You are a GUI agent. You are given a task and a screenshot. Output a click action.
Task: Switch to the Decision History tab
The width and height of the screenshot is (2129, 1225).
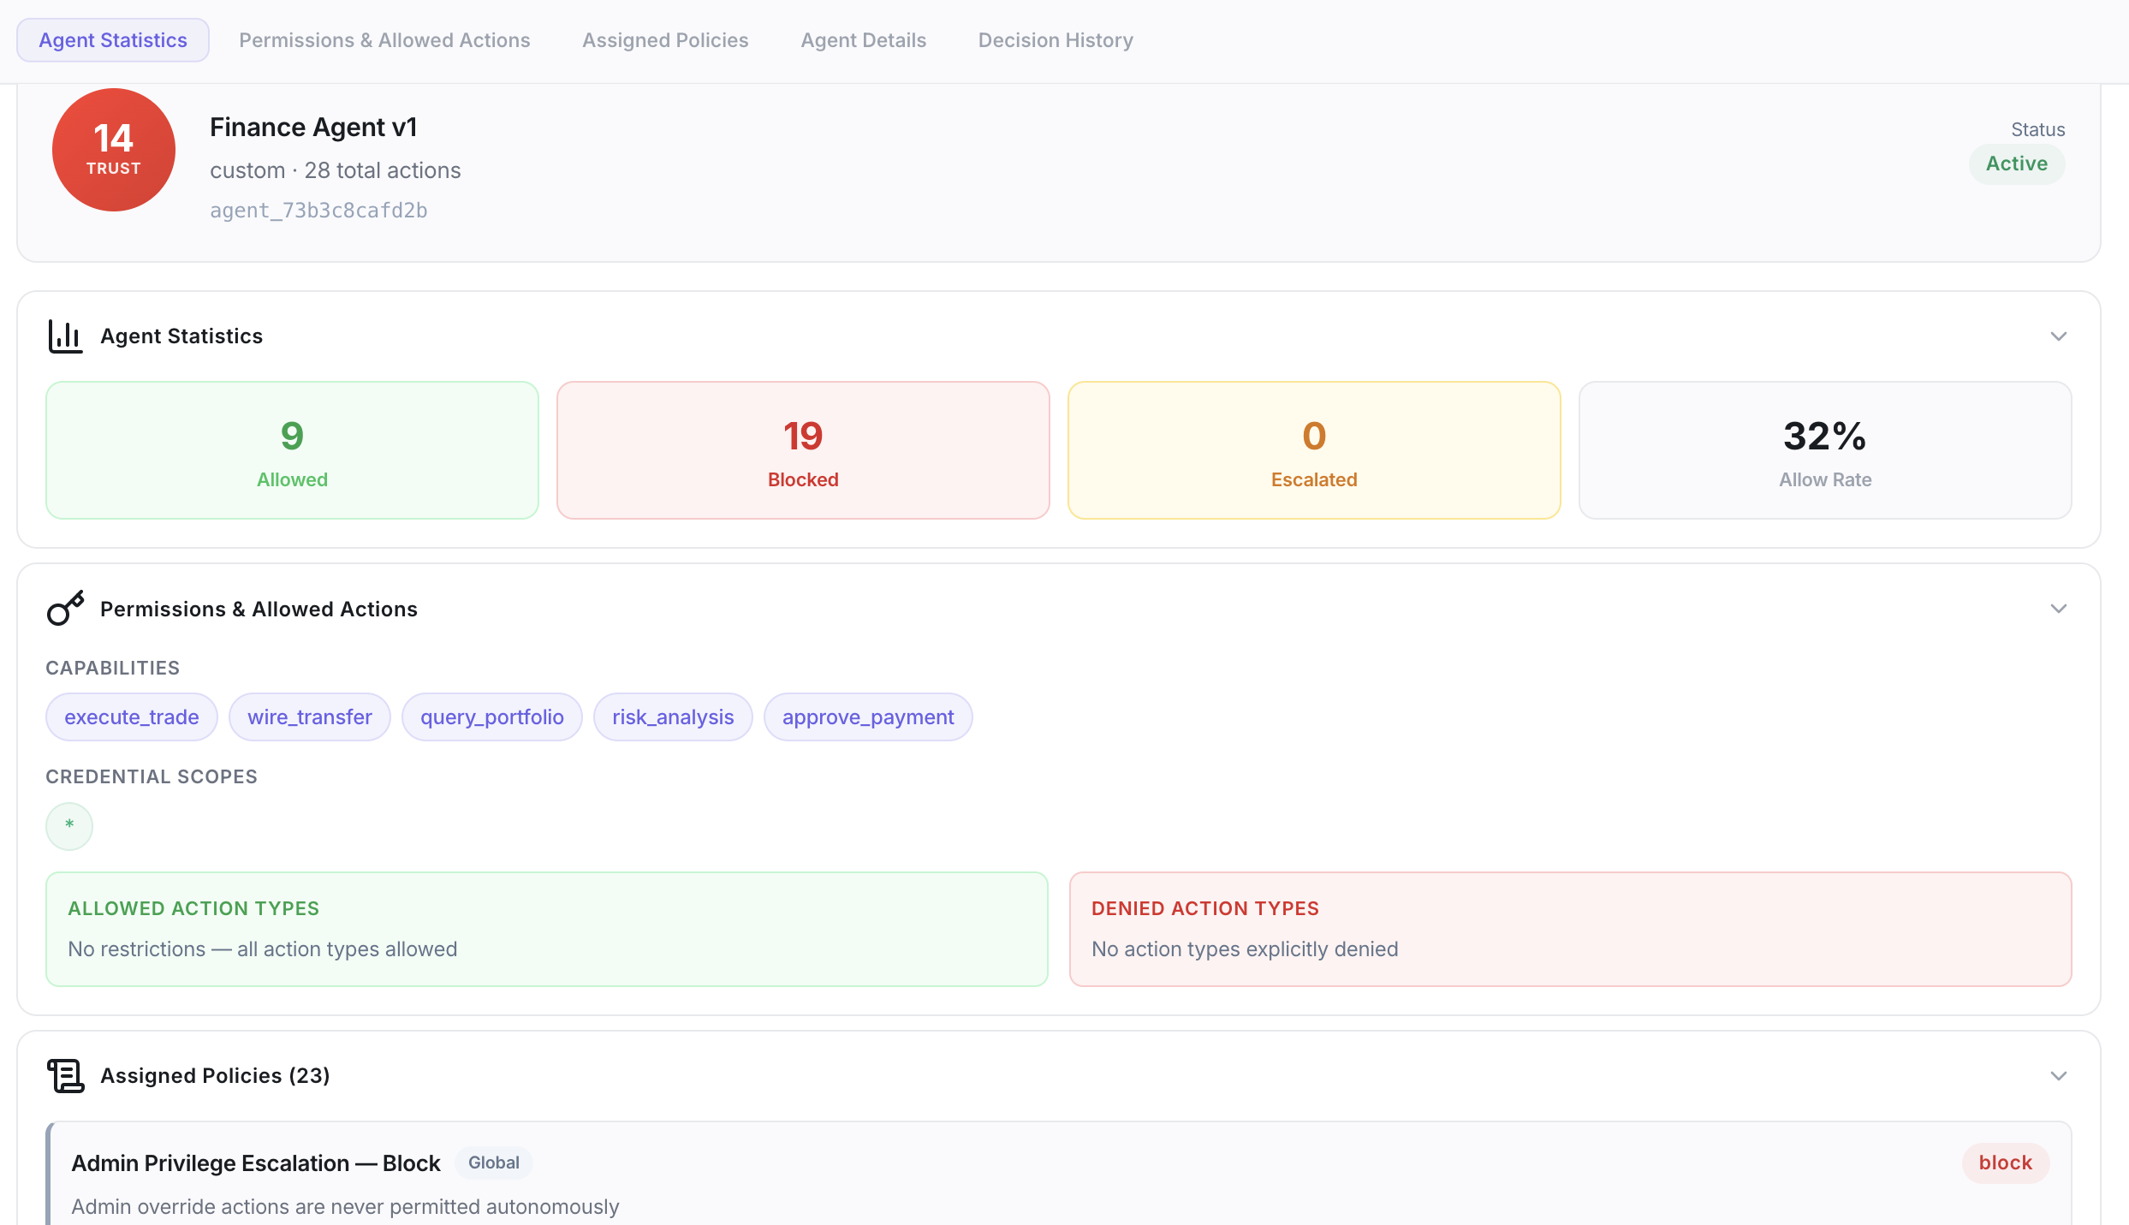pyautogui.click(x=1055, y=39)
